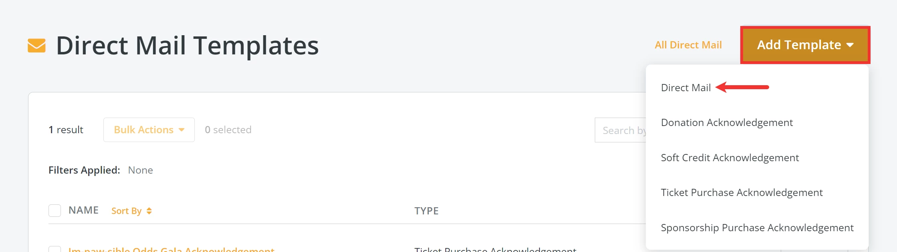This screenshot has height=252, width=897.
Task: Select Direct Mail from the Add Template menu
Action: 686,87
